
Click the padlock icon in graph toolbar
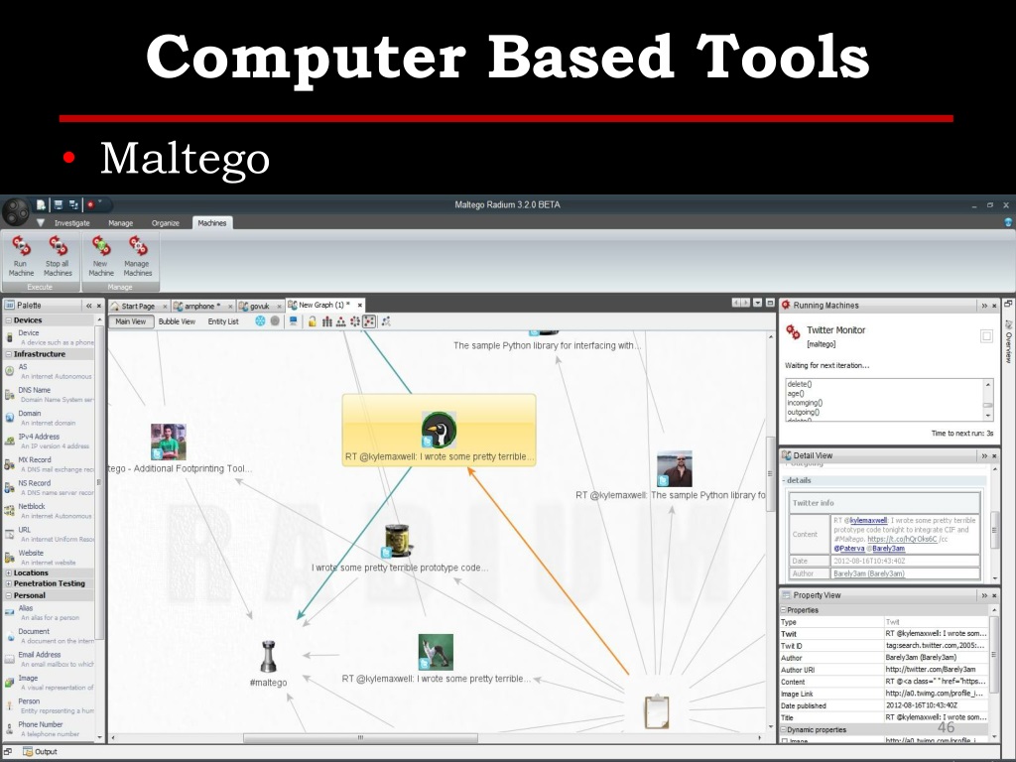click(313, 321)
